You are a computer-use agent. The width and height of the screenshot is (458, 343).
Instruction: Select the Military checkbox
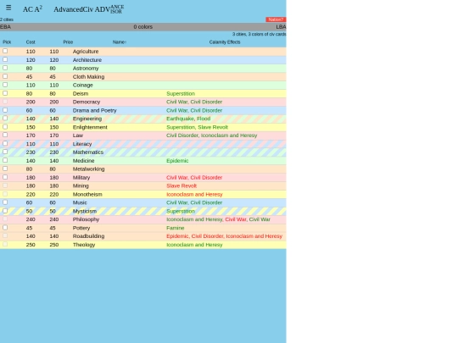(x=5, y=177)
